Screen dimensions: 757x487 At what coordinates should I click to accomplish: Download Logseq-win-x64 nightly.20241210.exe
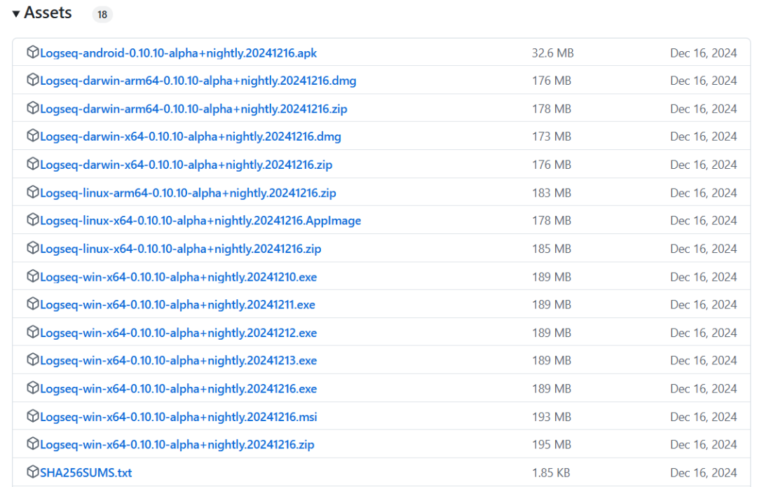click(x=178, y=277)
